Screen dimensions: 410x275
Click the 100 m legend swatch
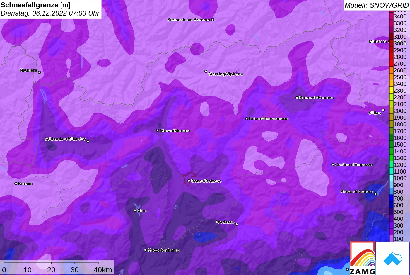(x=391, y=239)
